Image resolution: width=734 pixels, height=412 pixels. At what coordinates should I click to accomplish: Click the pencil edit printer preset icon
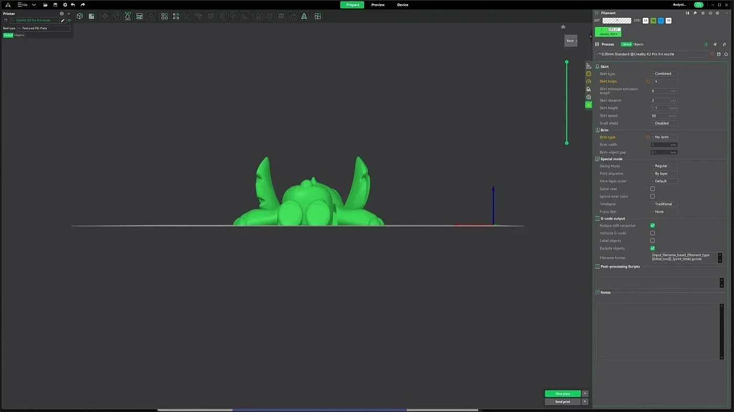63,20
